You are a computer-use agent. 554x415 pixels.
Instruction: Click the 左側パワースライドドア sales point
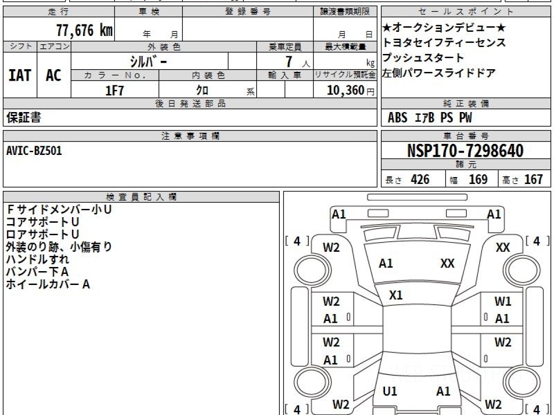pyautogui.click(x=439, y=73)
